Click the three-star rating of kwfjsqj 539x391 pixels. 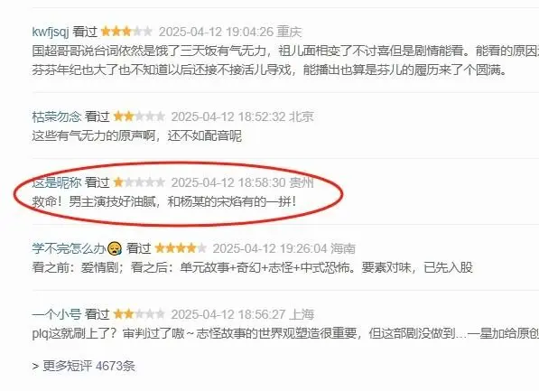point(126,32)
